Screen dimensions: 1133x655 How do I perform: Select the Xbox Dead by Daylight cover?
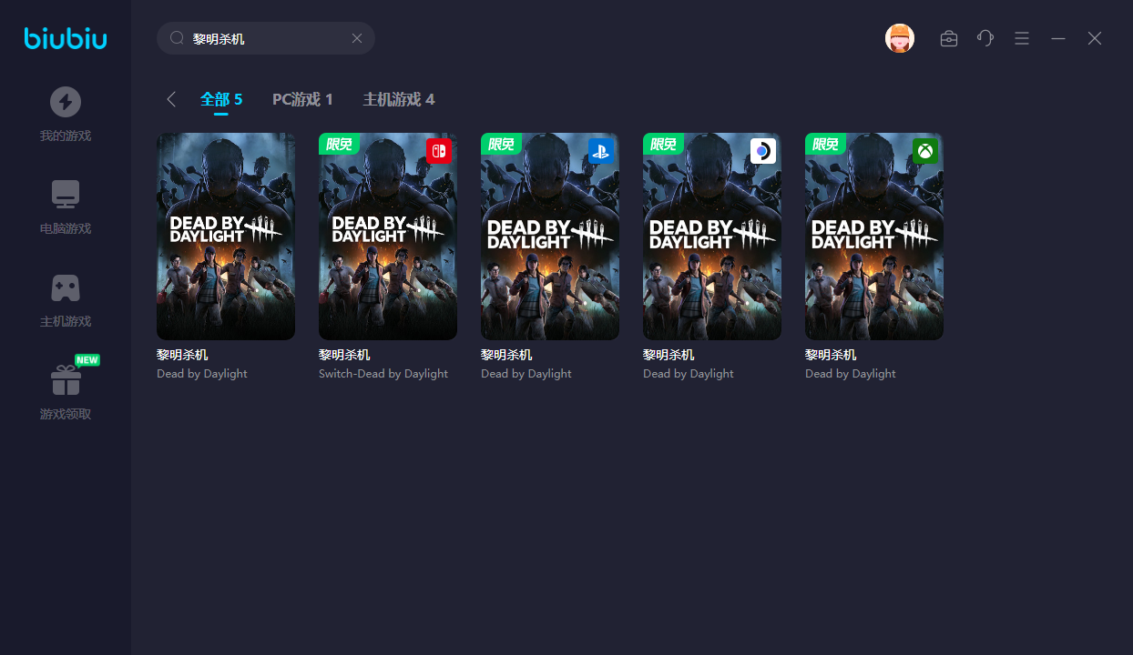(874, 237)
